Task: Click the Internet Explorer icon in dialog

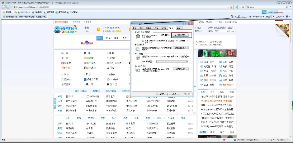Action: tap(137, 36)
